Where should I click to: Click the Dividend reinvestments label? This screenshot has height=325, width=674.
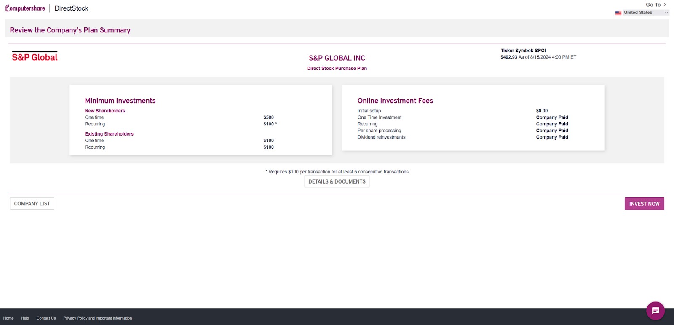click(381, 137)
